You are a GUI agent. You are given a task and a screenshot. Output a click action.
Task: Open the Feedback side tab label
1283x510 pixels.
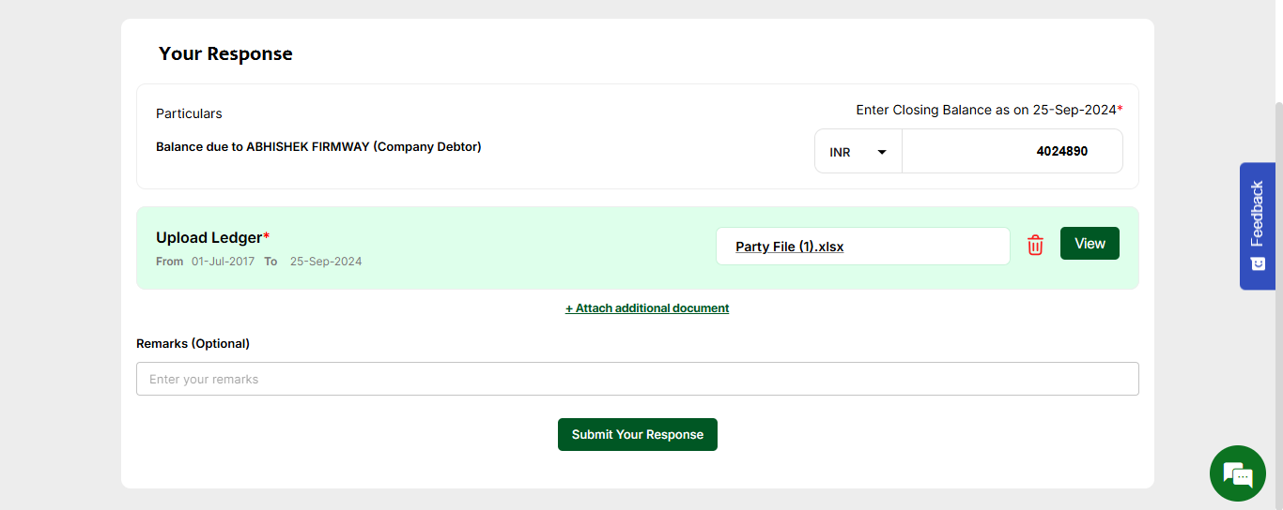point(1257,214)
